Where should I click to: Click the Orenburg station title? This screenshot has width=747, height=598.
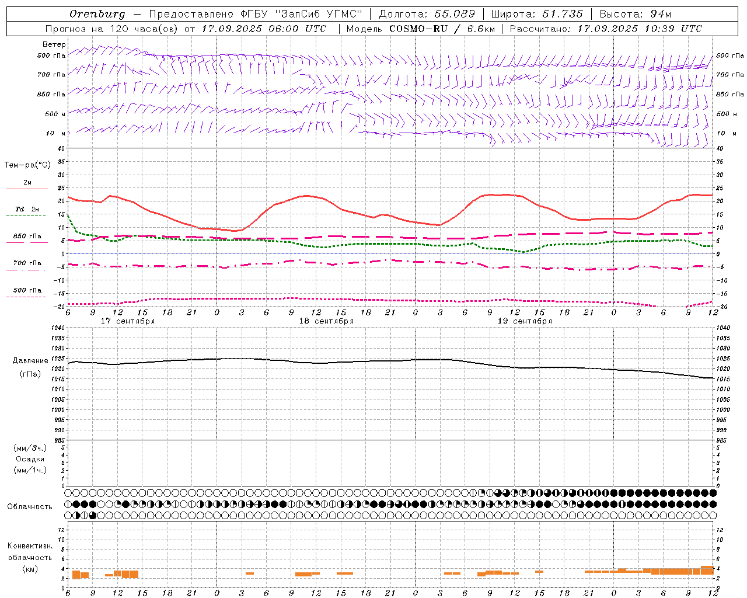(x=97, y=14)
